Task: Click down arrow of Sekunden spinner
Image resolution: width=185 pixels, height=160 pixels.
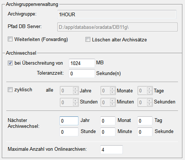Action: click(149, 104)
